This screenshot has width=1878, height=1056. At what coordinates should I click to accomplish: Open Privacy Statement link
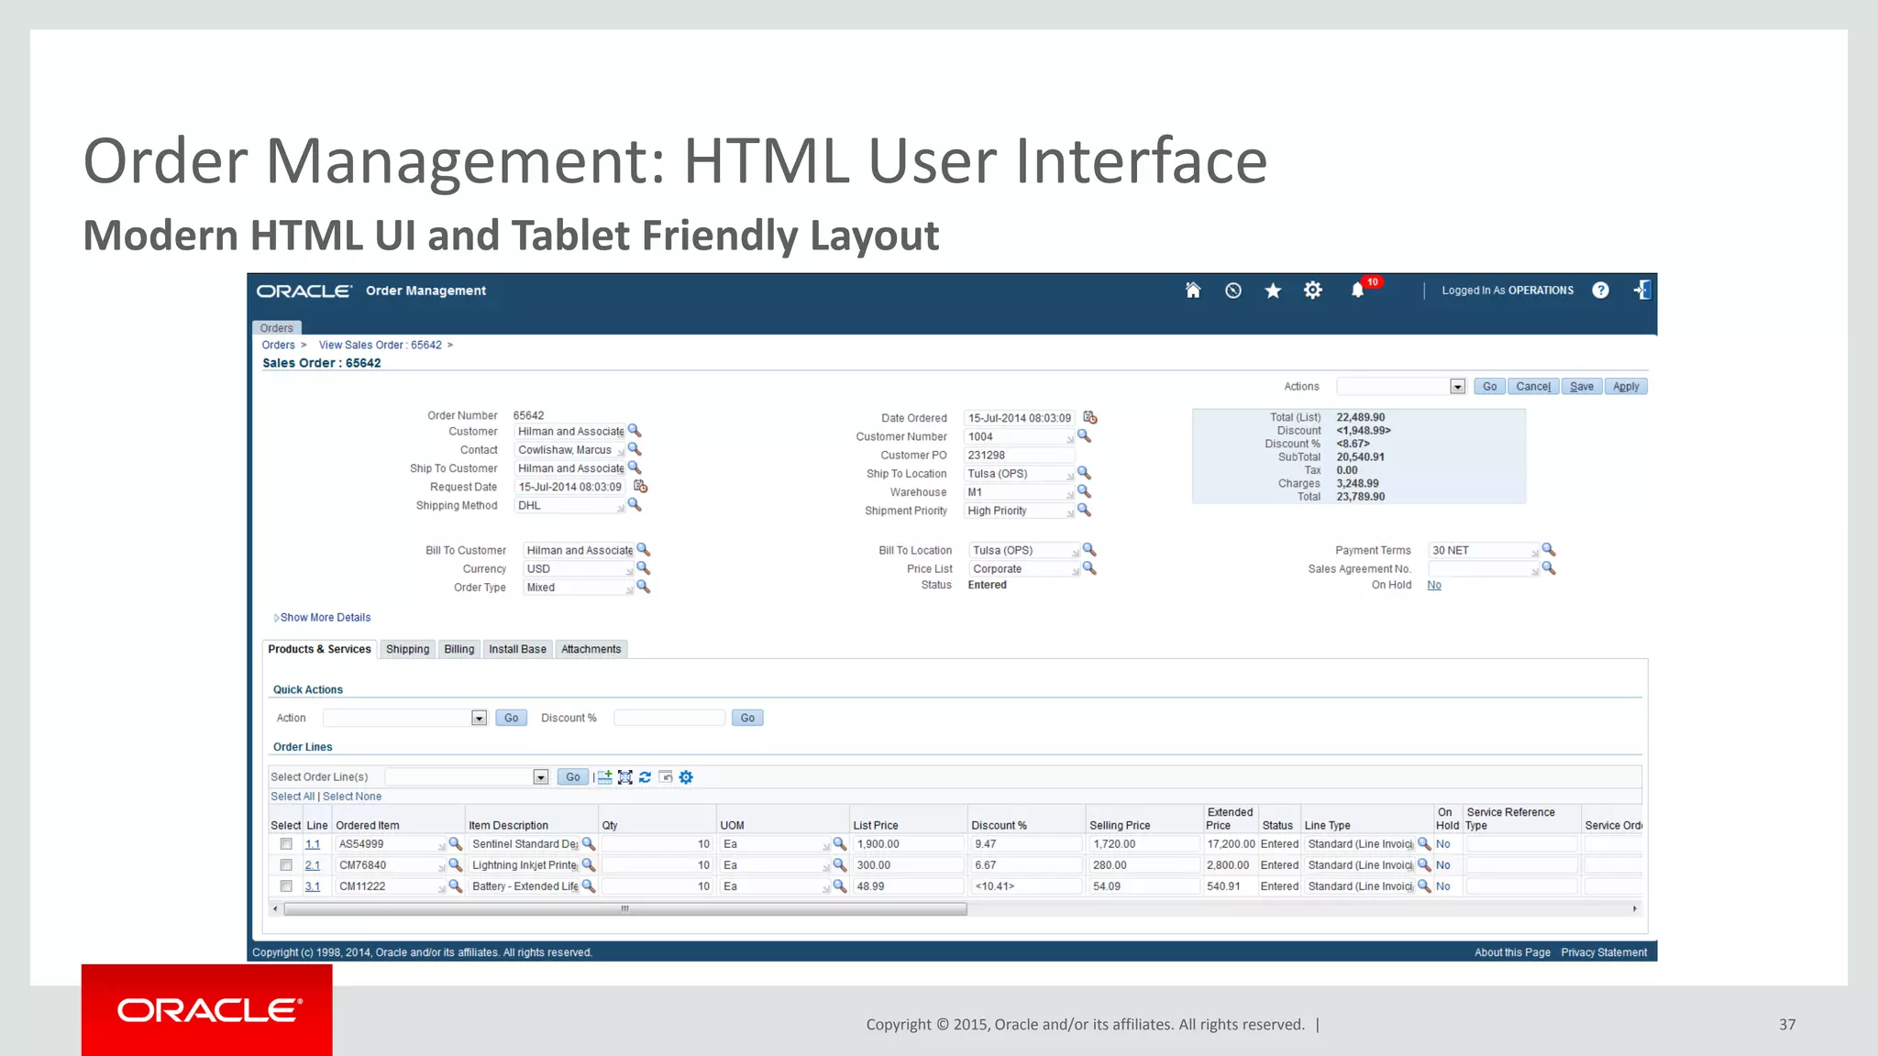pos(1604,952)
